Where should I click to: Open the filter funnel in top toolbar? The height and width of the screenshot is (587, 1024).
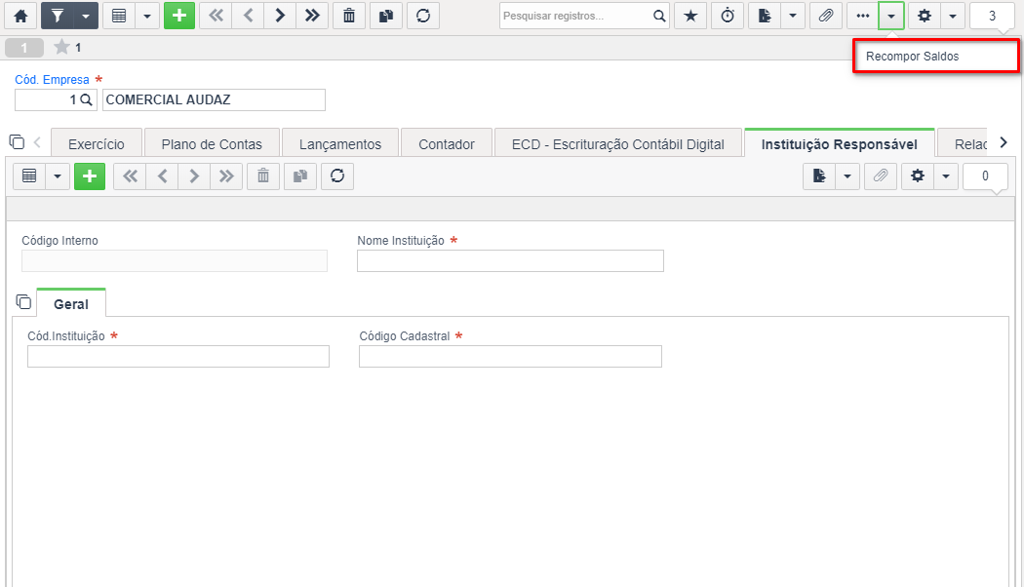tap(58, 16)
